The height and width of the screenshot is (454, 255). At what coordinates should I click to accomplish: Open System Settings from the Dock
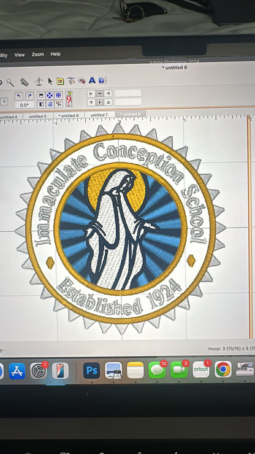point(39,371)
